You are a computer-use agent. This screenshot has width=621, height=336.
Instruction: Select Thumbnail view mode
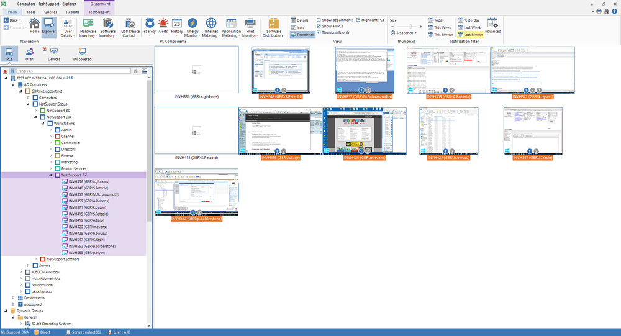(x=302, y=35)
